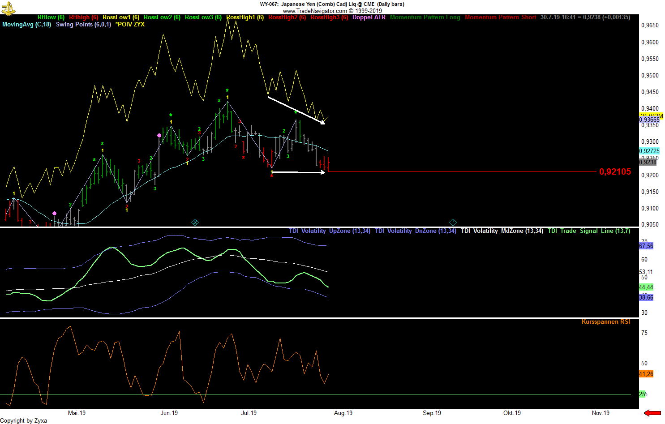This screenshot has width=665, height=424.
Task: Click the MovingAvg (C,18) label
Action: tap(27, 25)
